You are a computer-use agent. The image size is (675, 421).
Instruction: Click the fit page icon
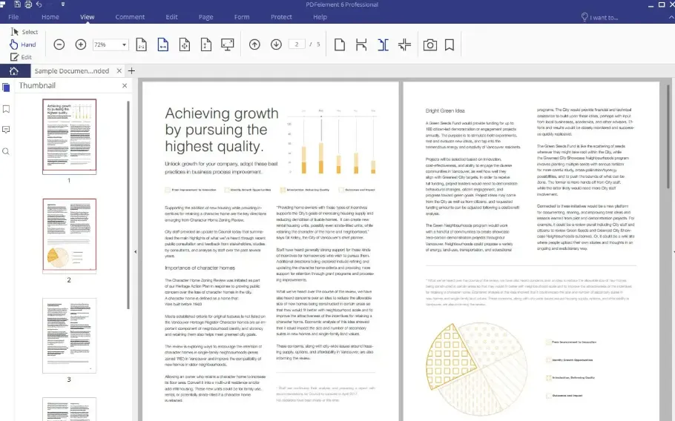point(185,44)
